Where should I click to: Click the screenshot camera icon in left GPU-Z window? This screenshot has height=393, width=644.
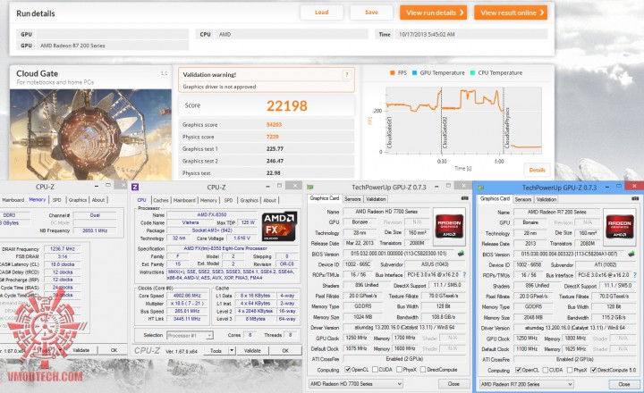pos(464,198)
